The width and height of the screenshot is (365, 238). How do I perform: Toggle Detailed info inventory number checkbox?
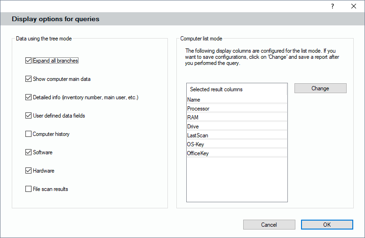[x=28, y=97]
